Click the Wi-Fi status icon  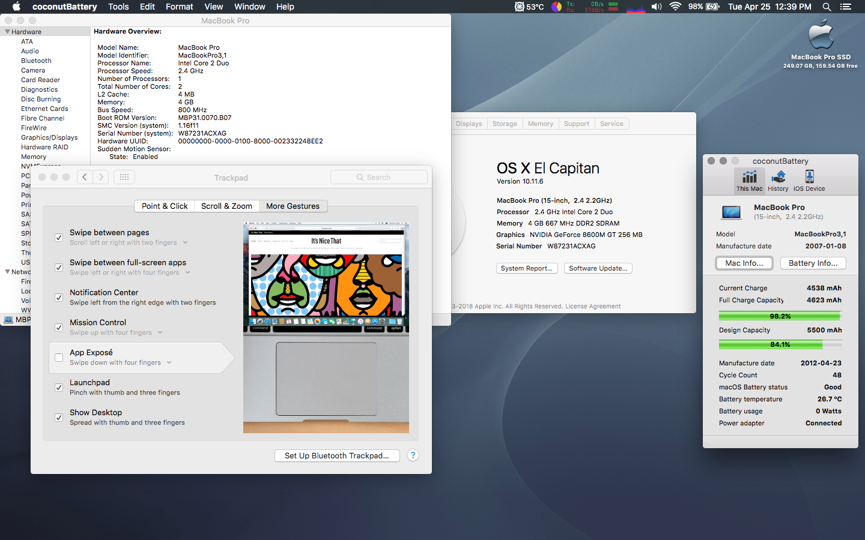tap(675, 7)
